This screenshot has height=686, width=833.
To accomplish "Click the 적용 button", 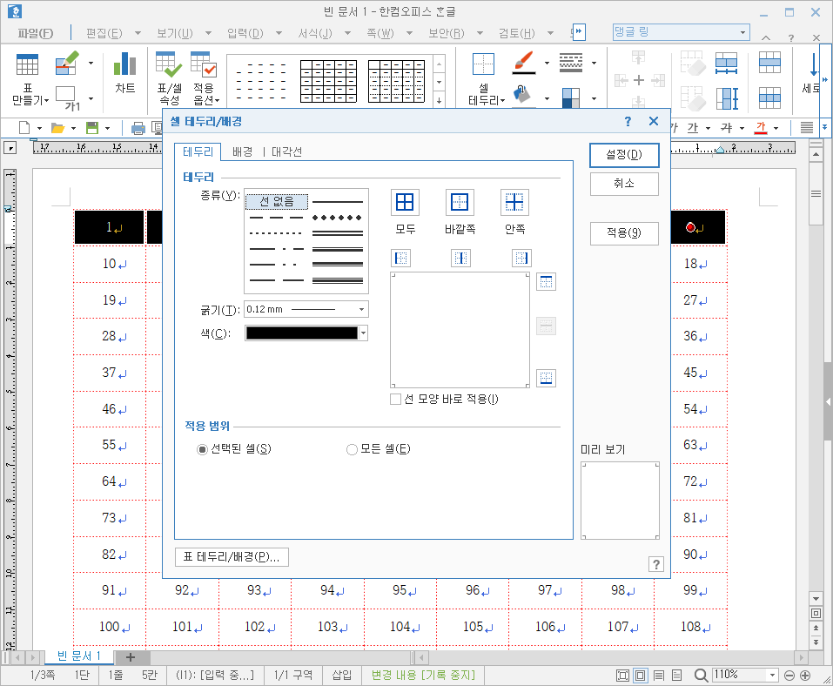I will [624, 233].
